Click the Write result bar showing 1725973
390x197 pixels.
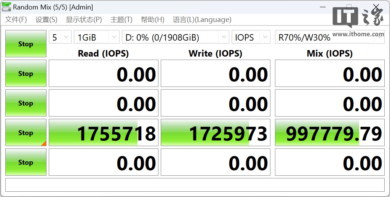pyautogui.click(x=215, y=133)
